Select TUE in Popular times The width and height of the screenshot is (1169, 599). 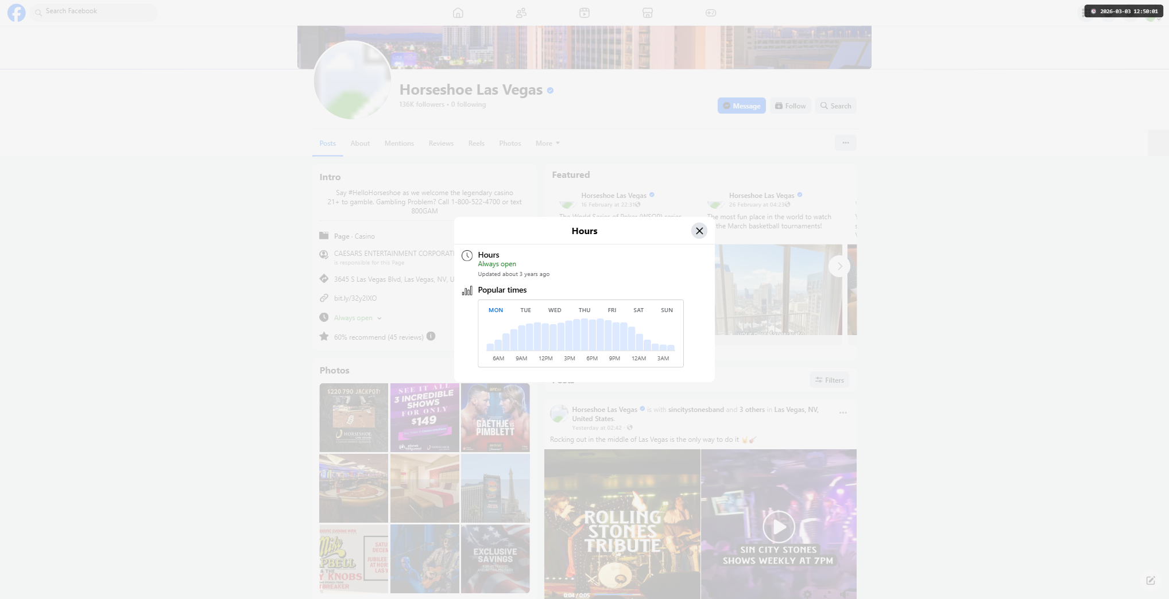click(x=525, y=310)
